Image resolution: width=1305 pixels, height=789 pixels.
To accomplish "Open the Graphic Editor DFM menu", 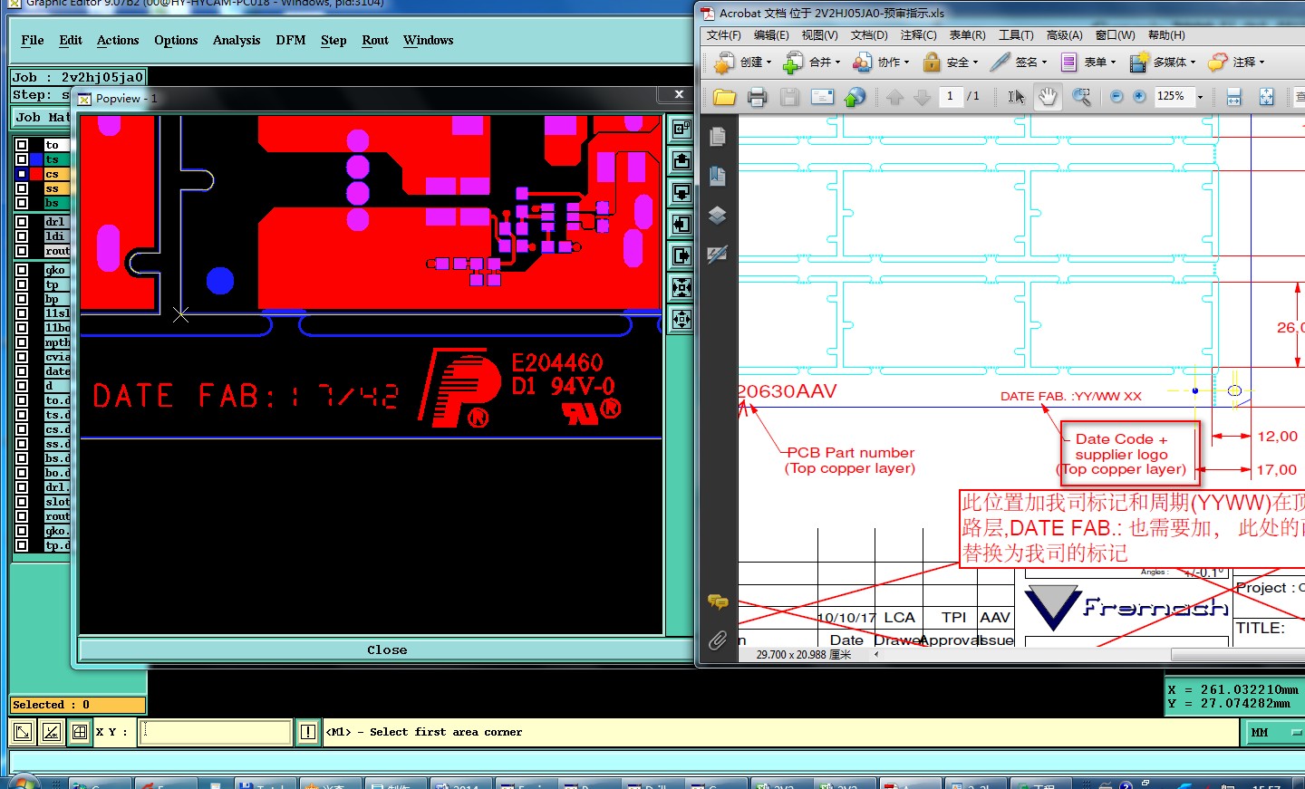I will 291,40.
